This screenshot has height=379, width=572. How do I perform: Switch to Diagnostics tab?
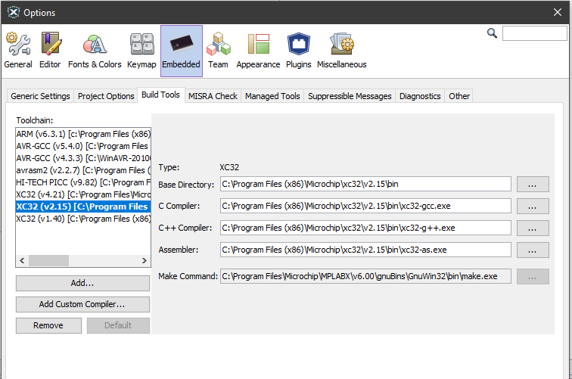point(420,96)
